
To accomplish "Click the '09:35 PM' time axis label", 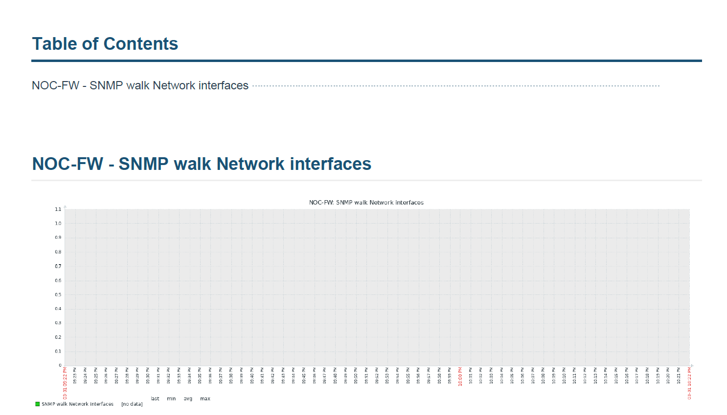I will click(x=200, y=376).
